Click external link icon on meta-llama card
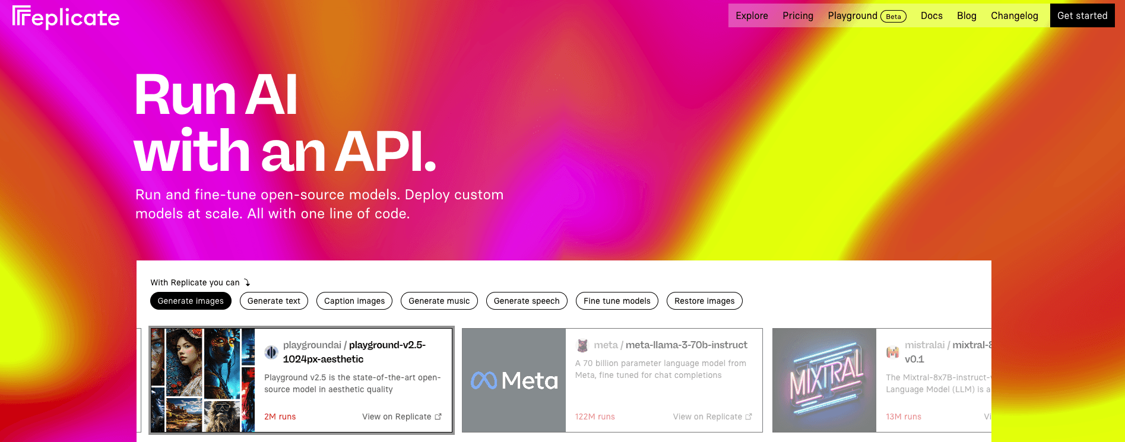Image resolution: width=1125 pixels, height=442 pixels. [x=749, y=416]
